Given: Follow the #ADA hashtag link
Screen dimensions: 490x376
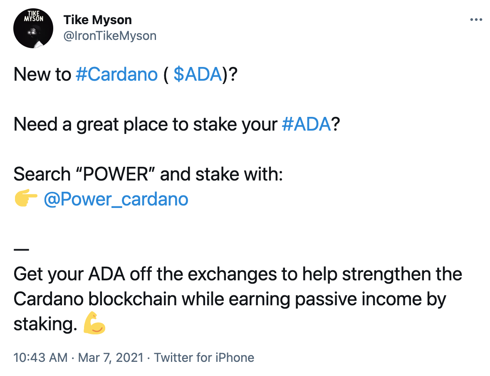Looking at the screenshot, I should [x=306, y=124].
